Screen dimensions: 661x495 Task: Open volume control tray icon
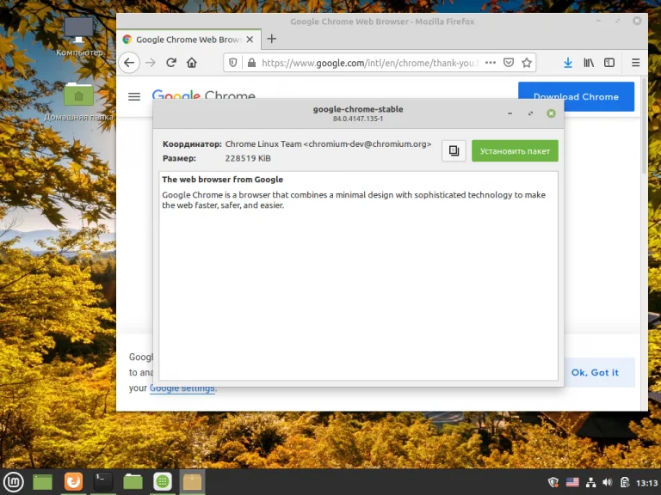pos(608,482)
